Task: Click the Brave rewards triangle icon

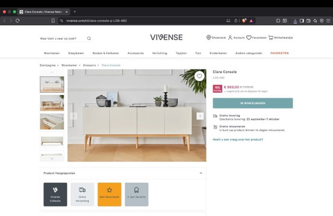Action: click(251, 21)
